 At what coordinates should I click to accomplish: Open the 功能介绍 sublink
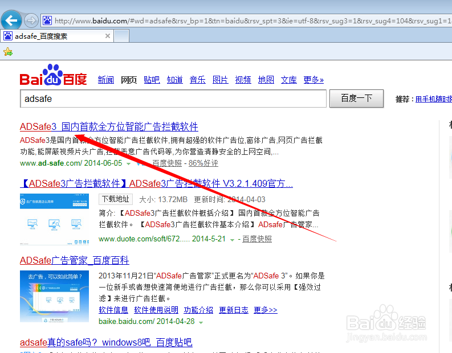(x=198, y=310)
